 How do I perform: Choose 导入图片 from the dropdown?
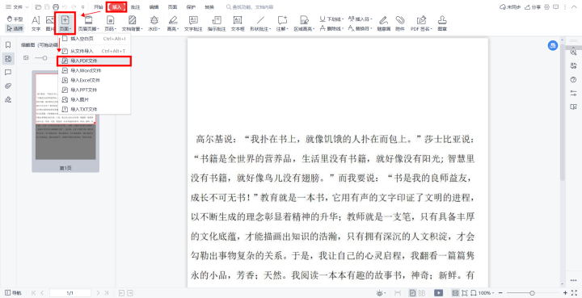(x=95, y=99)
